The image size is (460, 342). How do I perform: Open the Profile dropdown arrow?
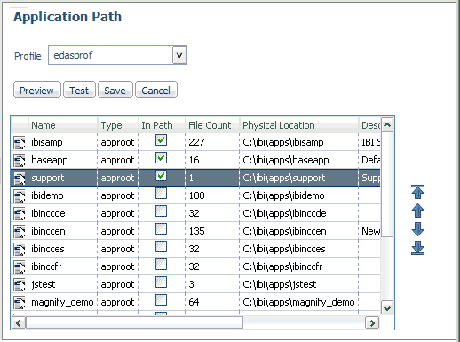pyautogui.click(x=179, y=55)
